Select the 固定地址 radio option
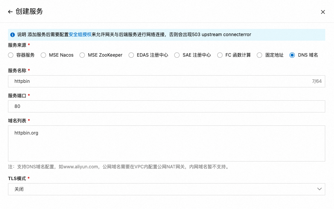This screenshot has width=334, height=209. tap(259, 55)
